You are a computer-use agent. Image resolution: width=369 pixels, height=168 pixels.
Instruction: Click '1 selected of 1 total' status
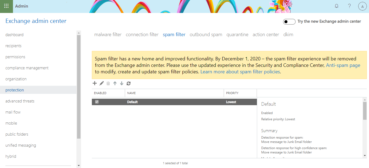pos(175,163)
